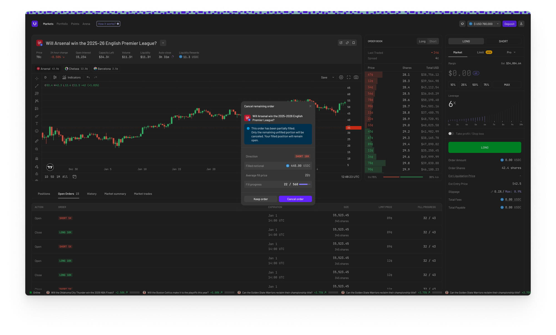
Task: Take a chart snapshot with camera icon
Action: pos(356,77)
